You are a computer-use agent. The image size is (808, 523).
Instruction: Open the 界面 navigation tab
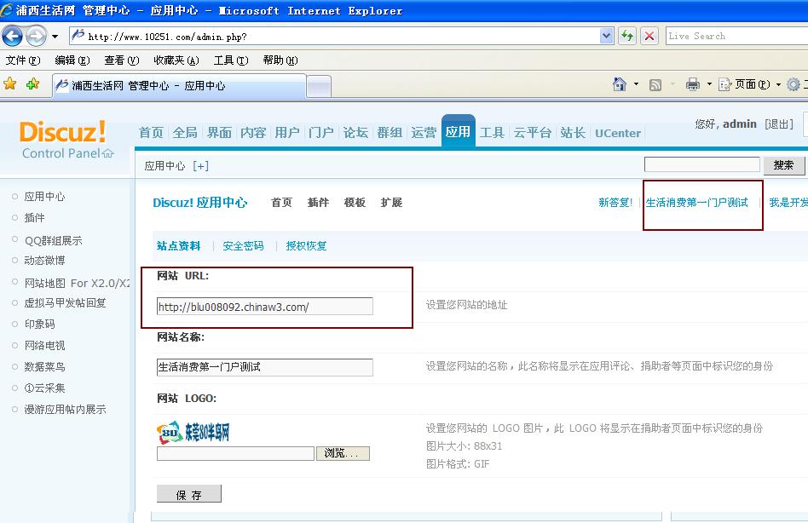(219, 133)
